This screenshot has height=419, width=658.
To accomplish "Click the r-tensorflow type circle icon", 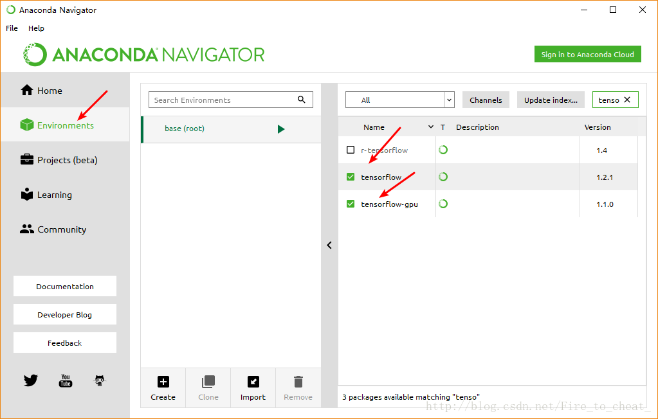I will (443, 150).
